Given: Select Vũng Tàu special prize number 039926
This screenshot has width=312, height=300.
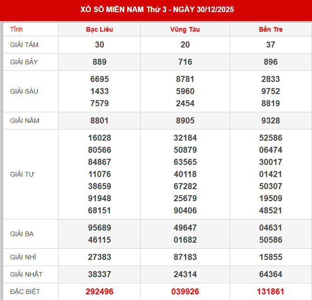Looking at the screenshot, I should pos(185,292).
